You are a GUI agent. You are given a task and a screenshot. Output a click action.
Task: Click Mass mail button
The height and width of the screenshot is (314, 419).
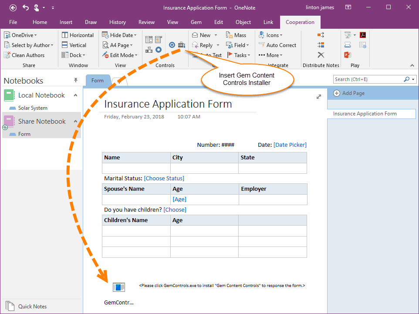(236, 35)
